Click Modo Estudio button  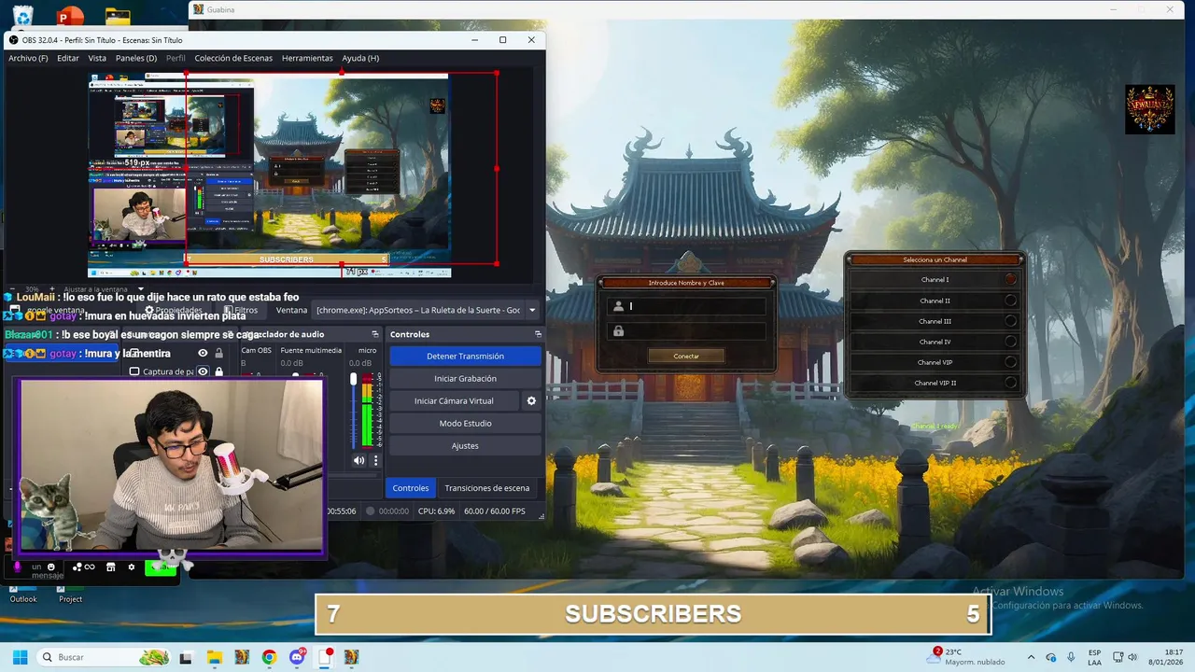point(465,423)
